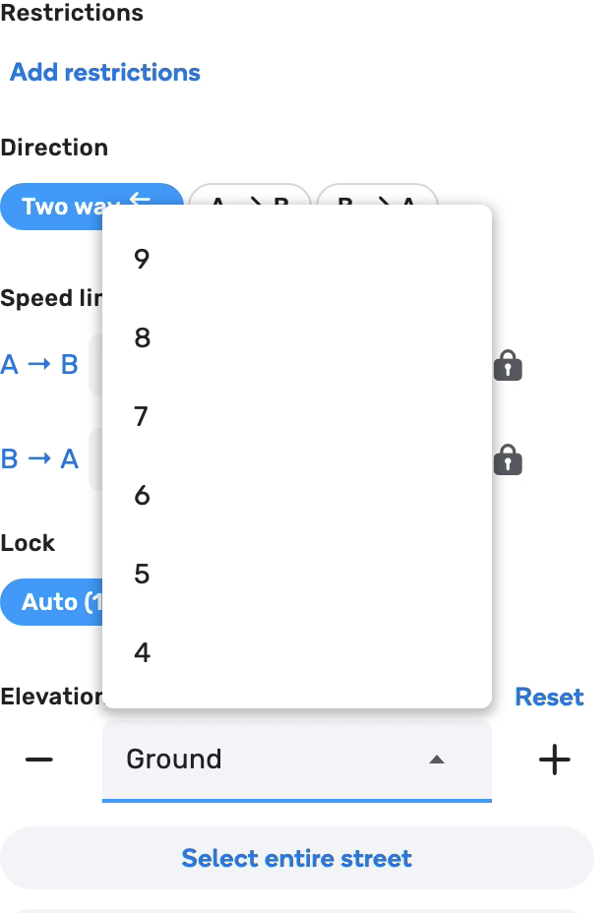Select the Two way direction option

[x=59, y=207]
